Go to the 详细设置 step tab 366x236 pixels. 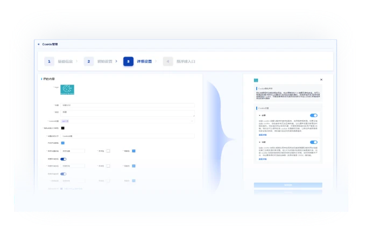pos(144,61)
